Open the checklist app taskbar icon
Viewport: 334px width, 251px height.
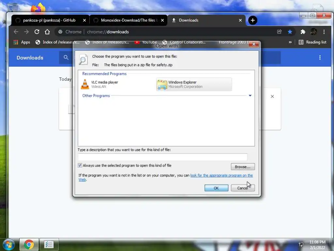point(49,244)
